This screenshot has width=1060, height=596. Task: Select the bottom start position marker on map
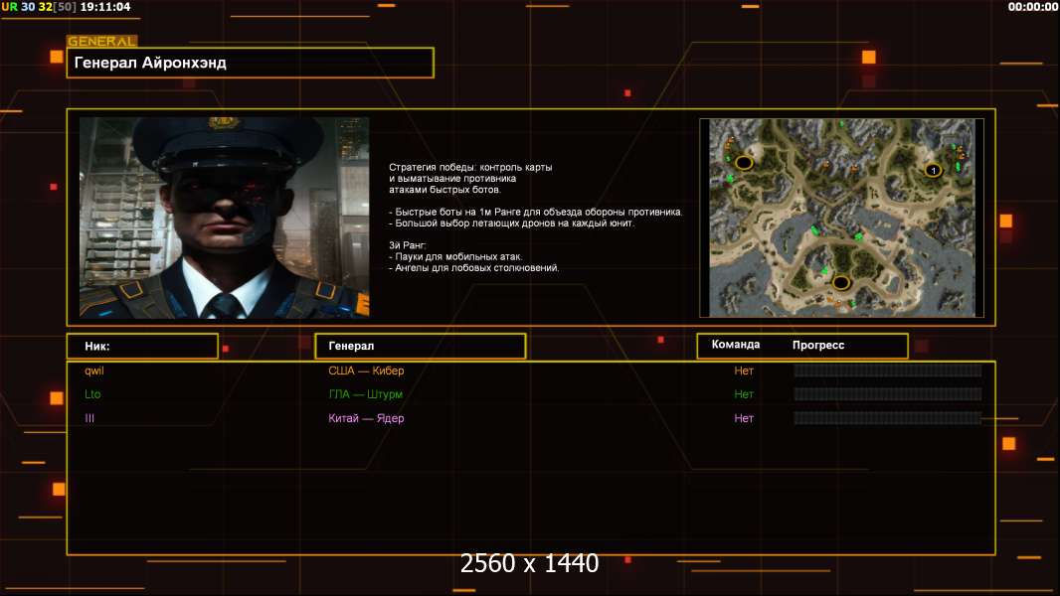point(841,282)
